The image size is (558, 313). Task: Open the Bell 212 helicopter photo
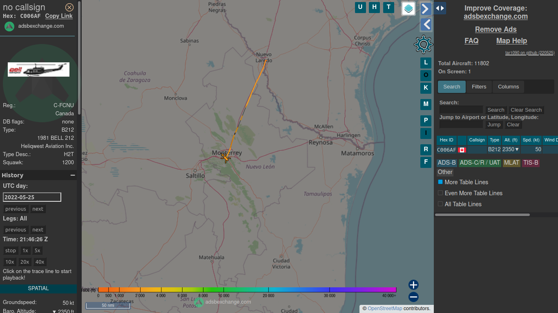point(38,69)
